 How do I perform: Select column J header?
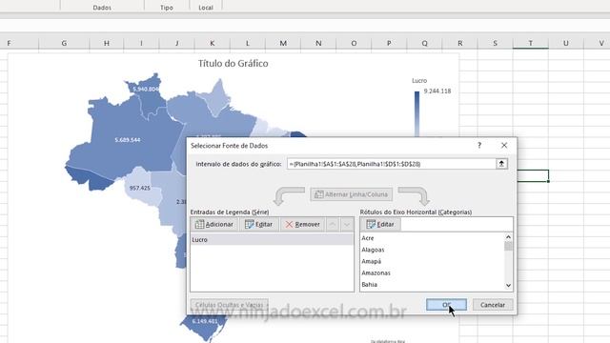coord(176,43)
